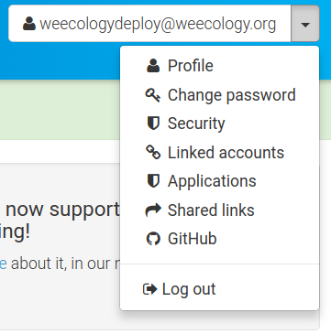This screenshot has width=331, height=334.
Task: Click the weecologydeploy@weecology.org account button
Action: pyautogui.click(x=149, y=24)
